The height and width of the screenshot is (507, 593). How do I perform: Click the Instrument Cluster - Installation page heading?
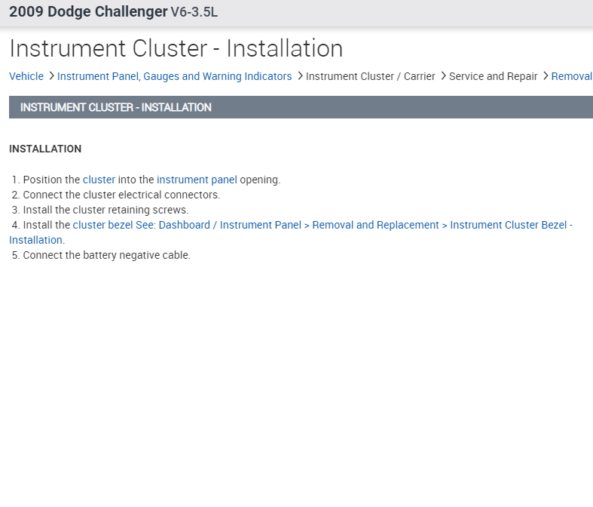[176, 48]
